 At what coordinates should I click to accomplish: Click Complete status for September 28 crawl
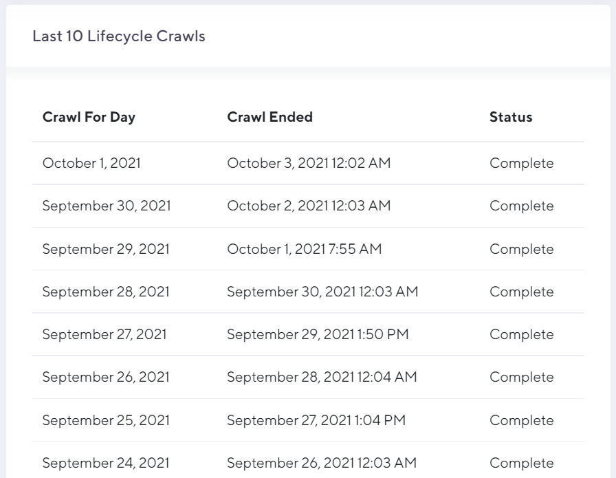coord(521,292)
